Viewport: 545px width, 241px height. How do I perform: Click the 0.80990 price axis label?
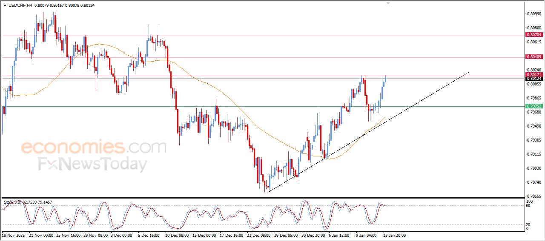[534, 14]
